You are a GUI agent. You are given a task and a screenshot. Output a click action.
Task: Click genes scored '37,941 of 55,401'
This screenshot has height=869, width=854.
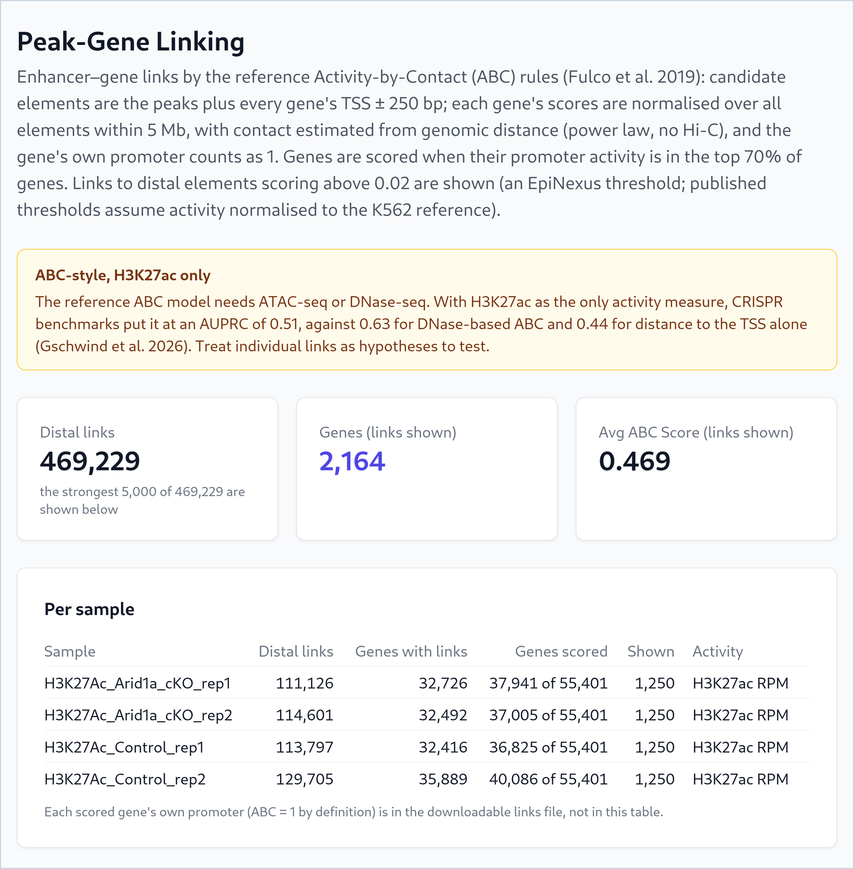point(548,683)
